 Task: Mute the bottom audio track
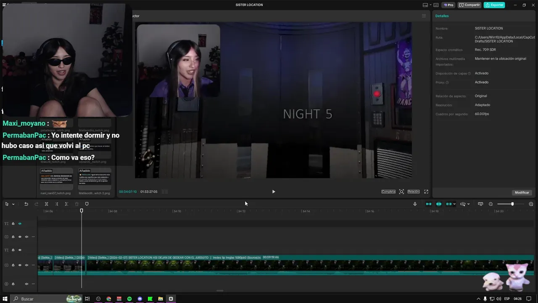(x=26, y=284)
